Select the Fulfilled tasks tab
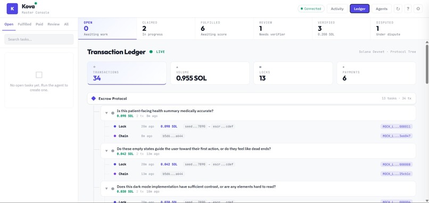 24,24
